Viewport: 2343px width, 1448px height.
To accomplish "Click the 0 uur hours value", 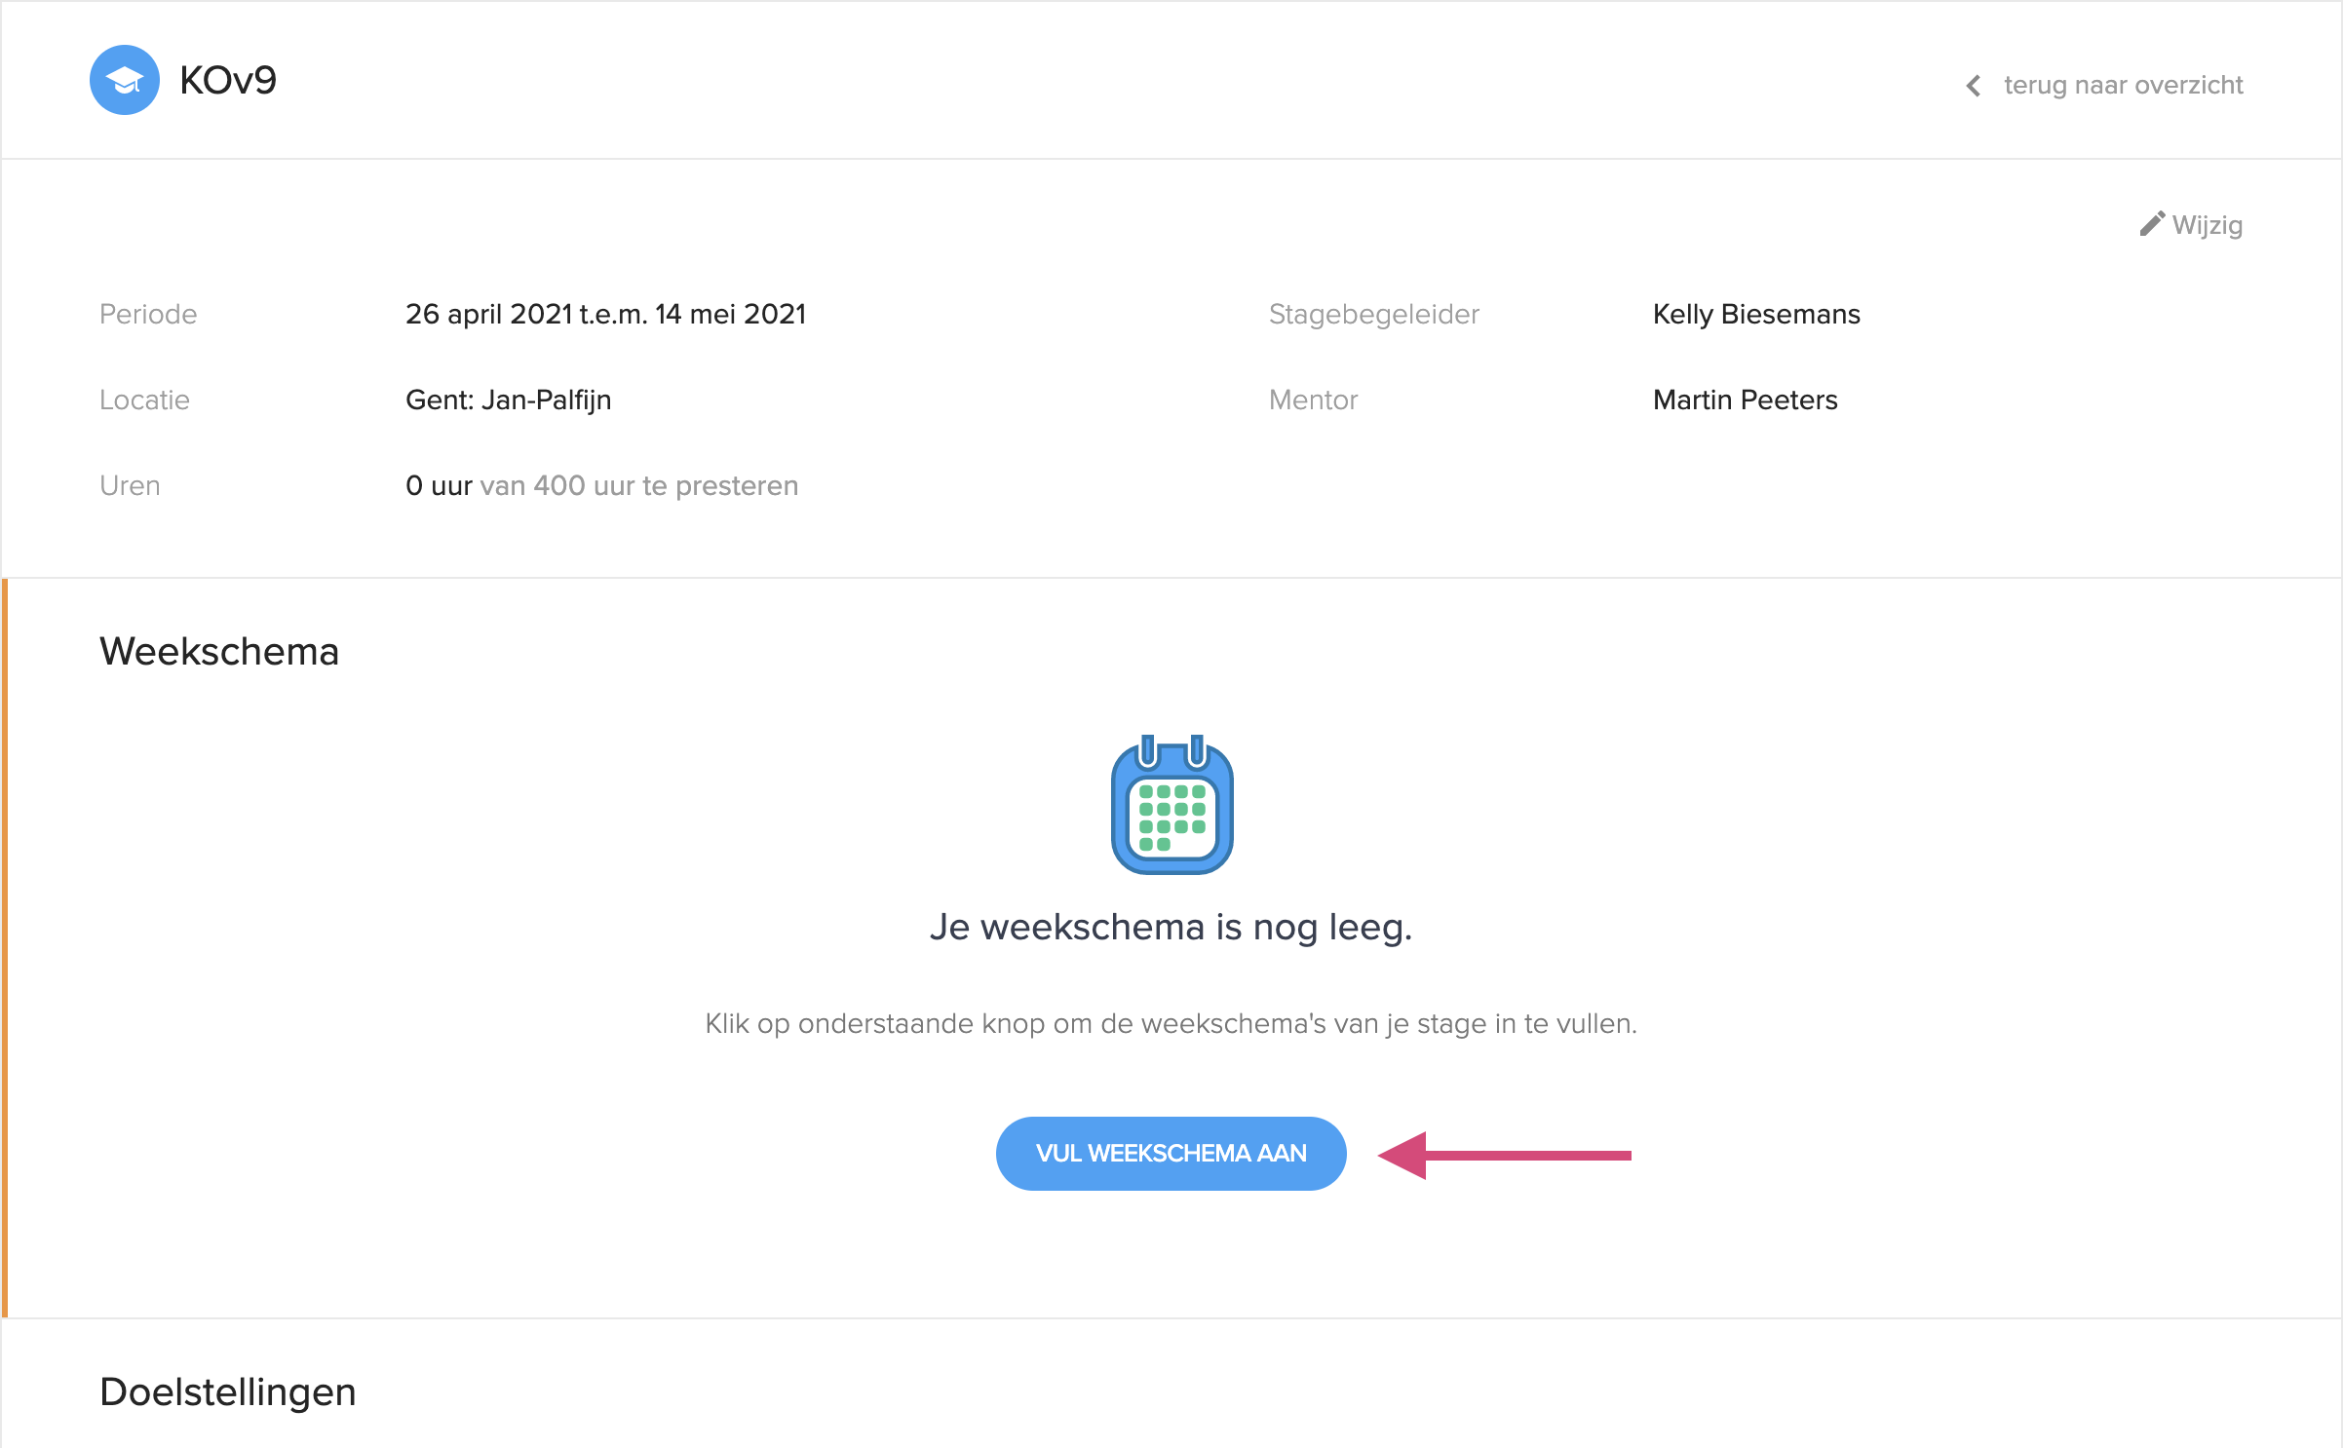I will coord(439,485).
